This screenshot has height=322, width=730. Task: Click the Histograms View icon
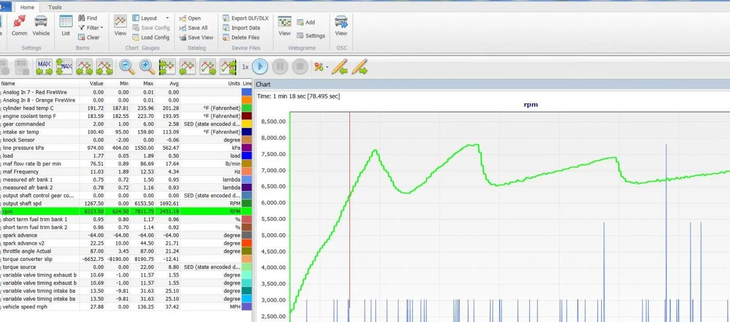pyautogui.click(x=285, y=26)
